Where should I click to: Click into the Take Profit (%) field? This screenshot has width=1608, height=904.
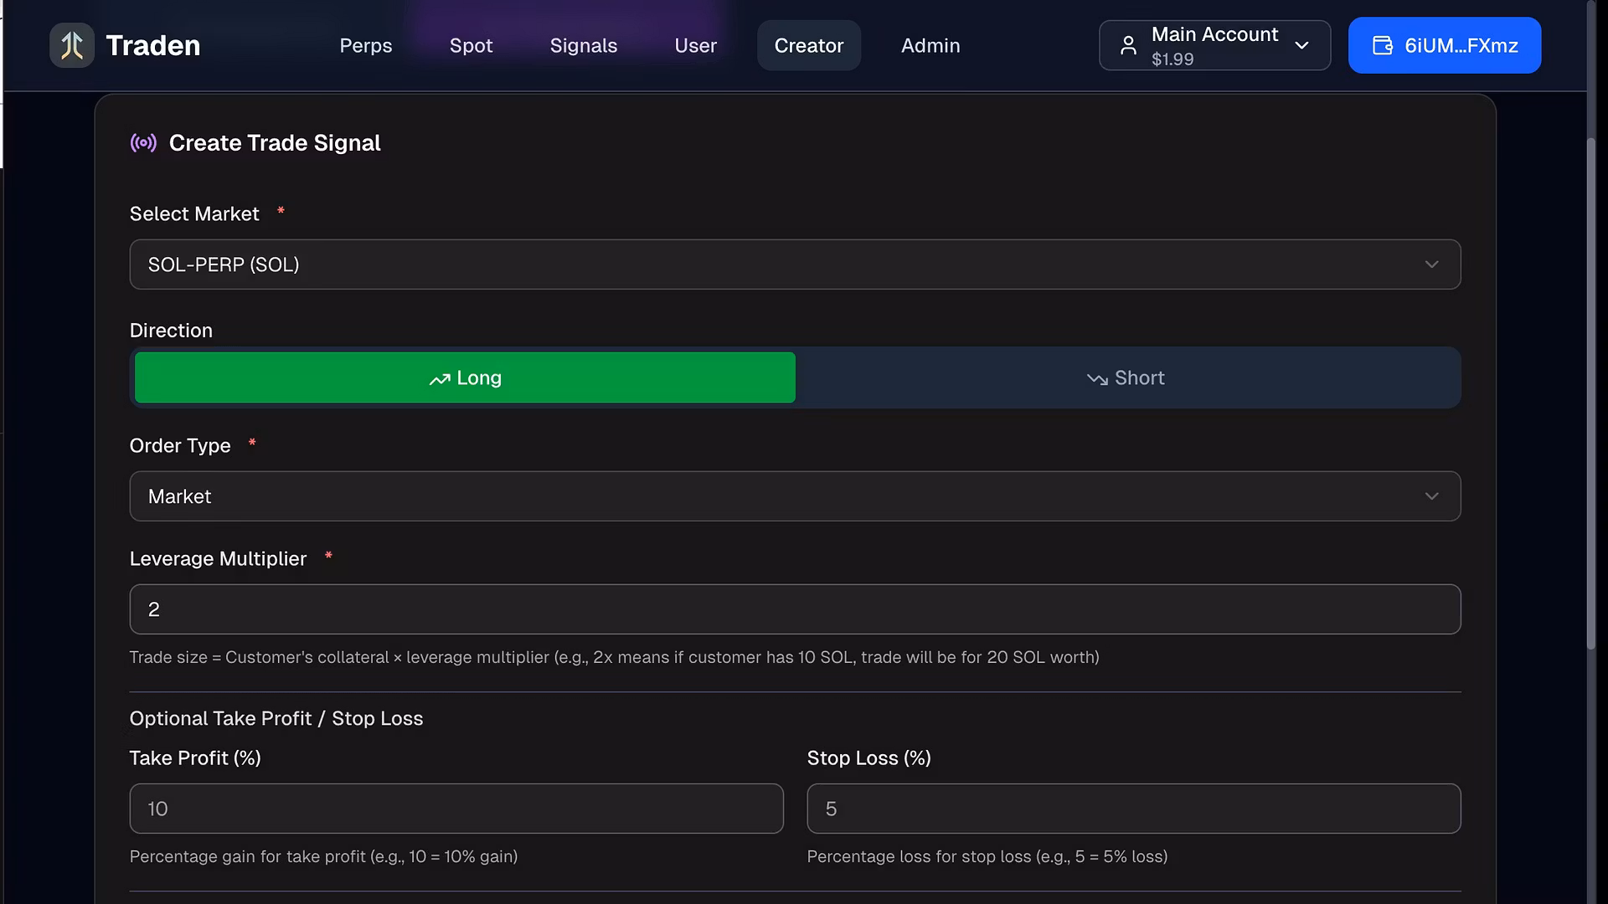pyautogui.click(x=456, y=809)
